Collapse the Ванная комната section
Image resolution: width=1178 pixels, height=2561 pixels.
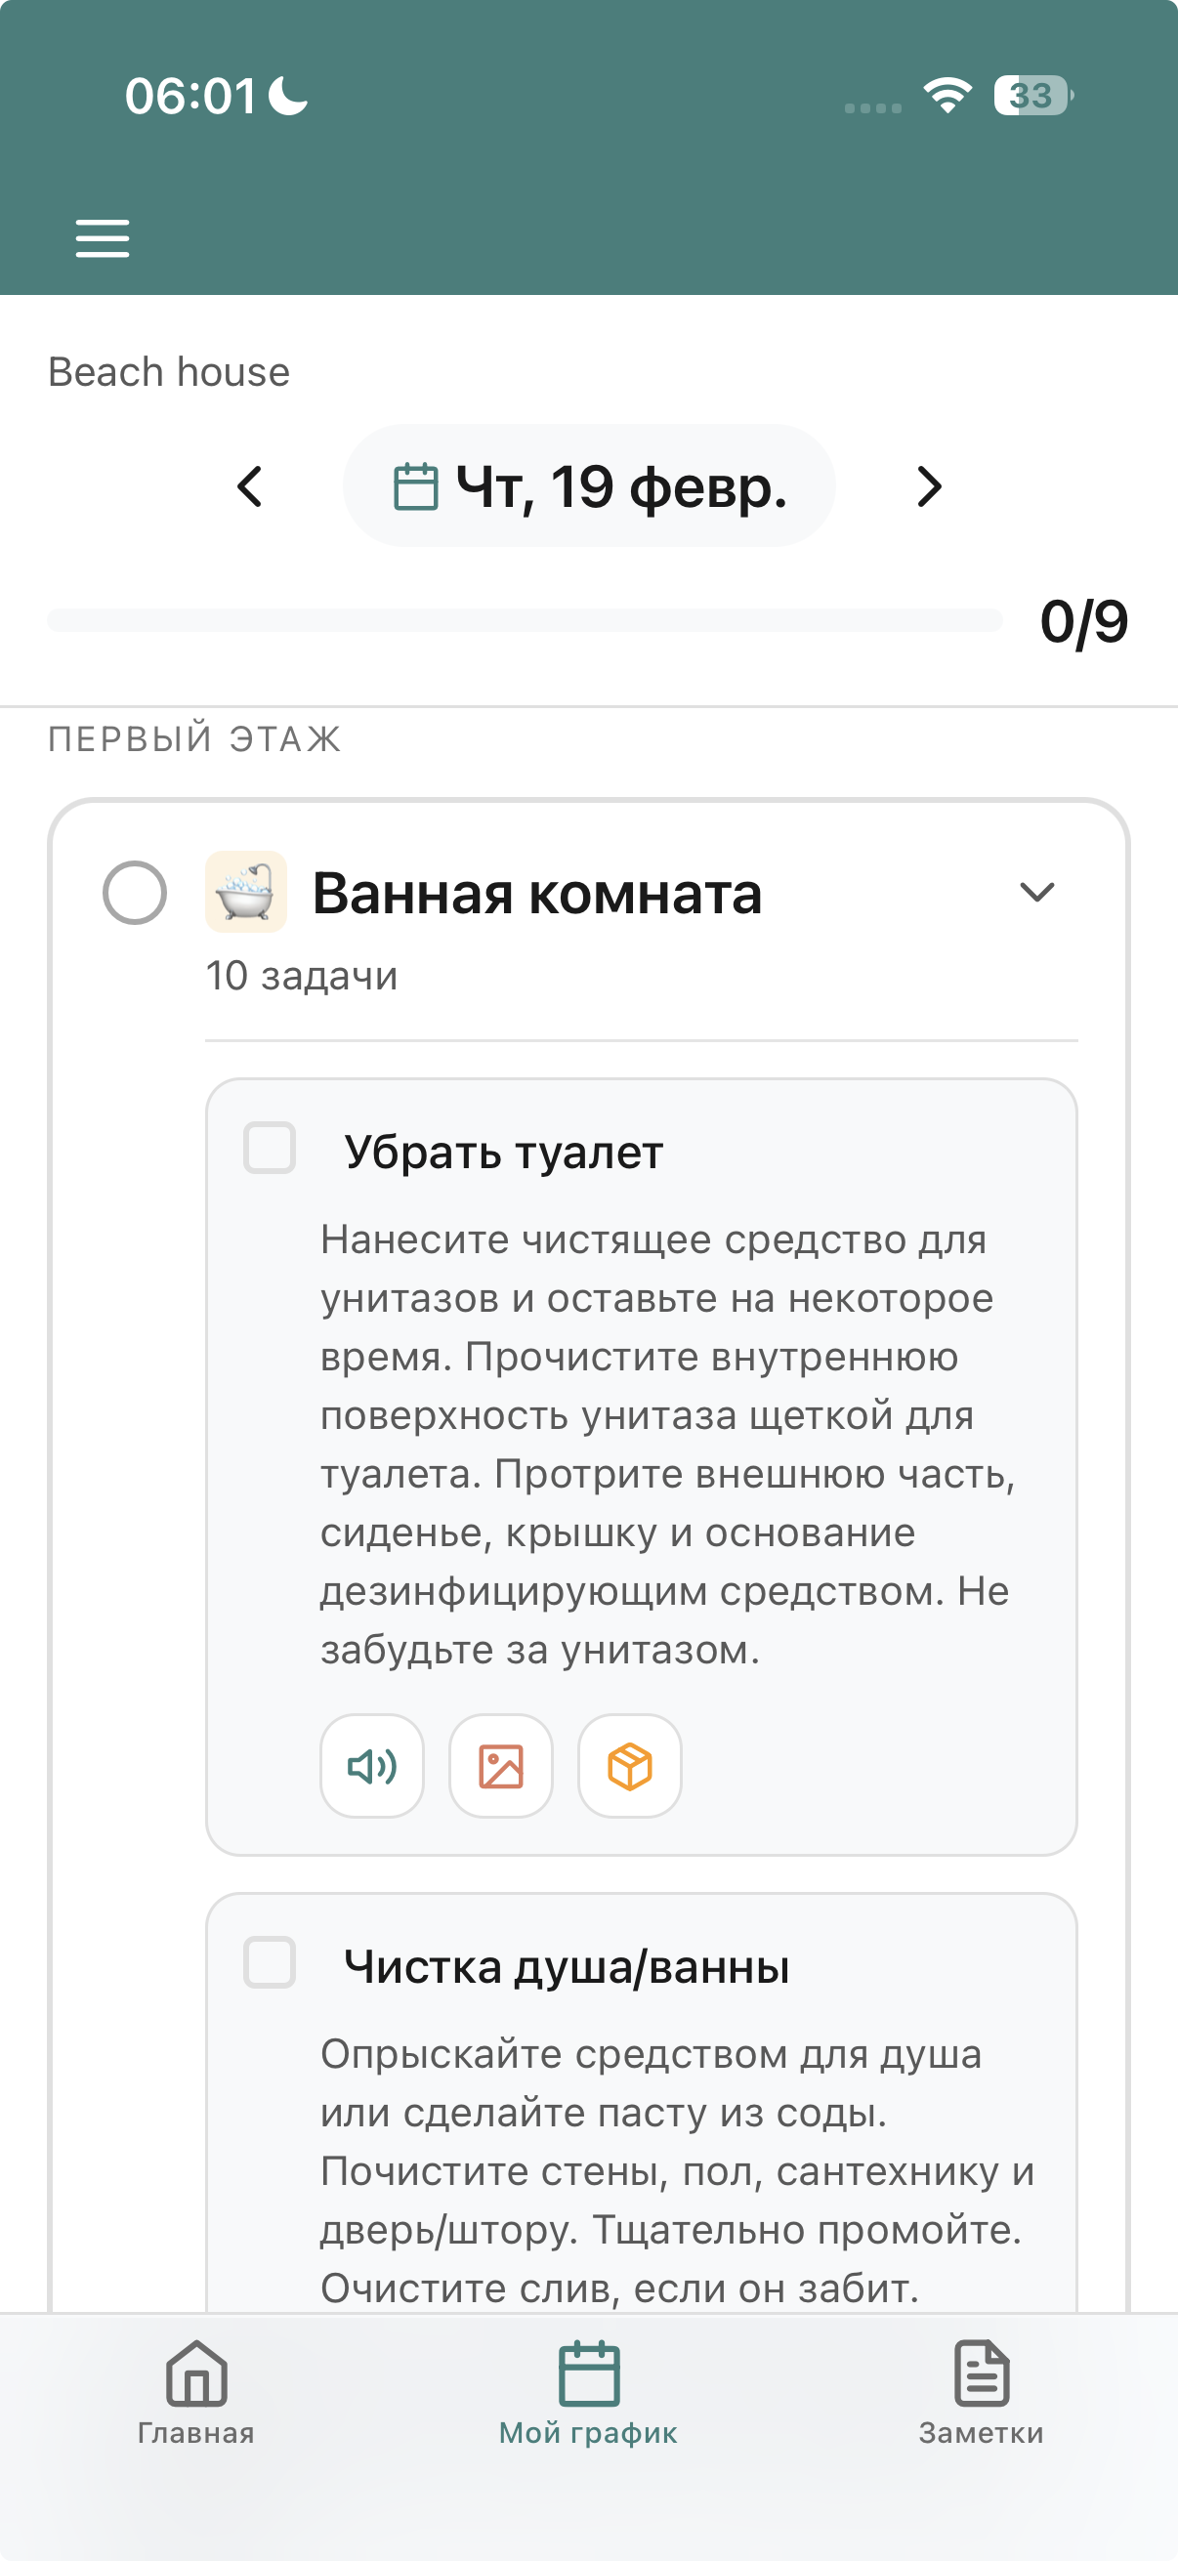[1036, 892]
